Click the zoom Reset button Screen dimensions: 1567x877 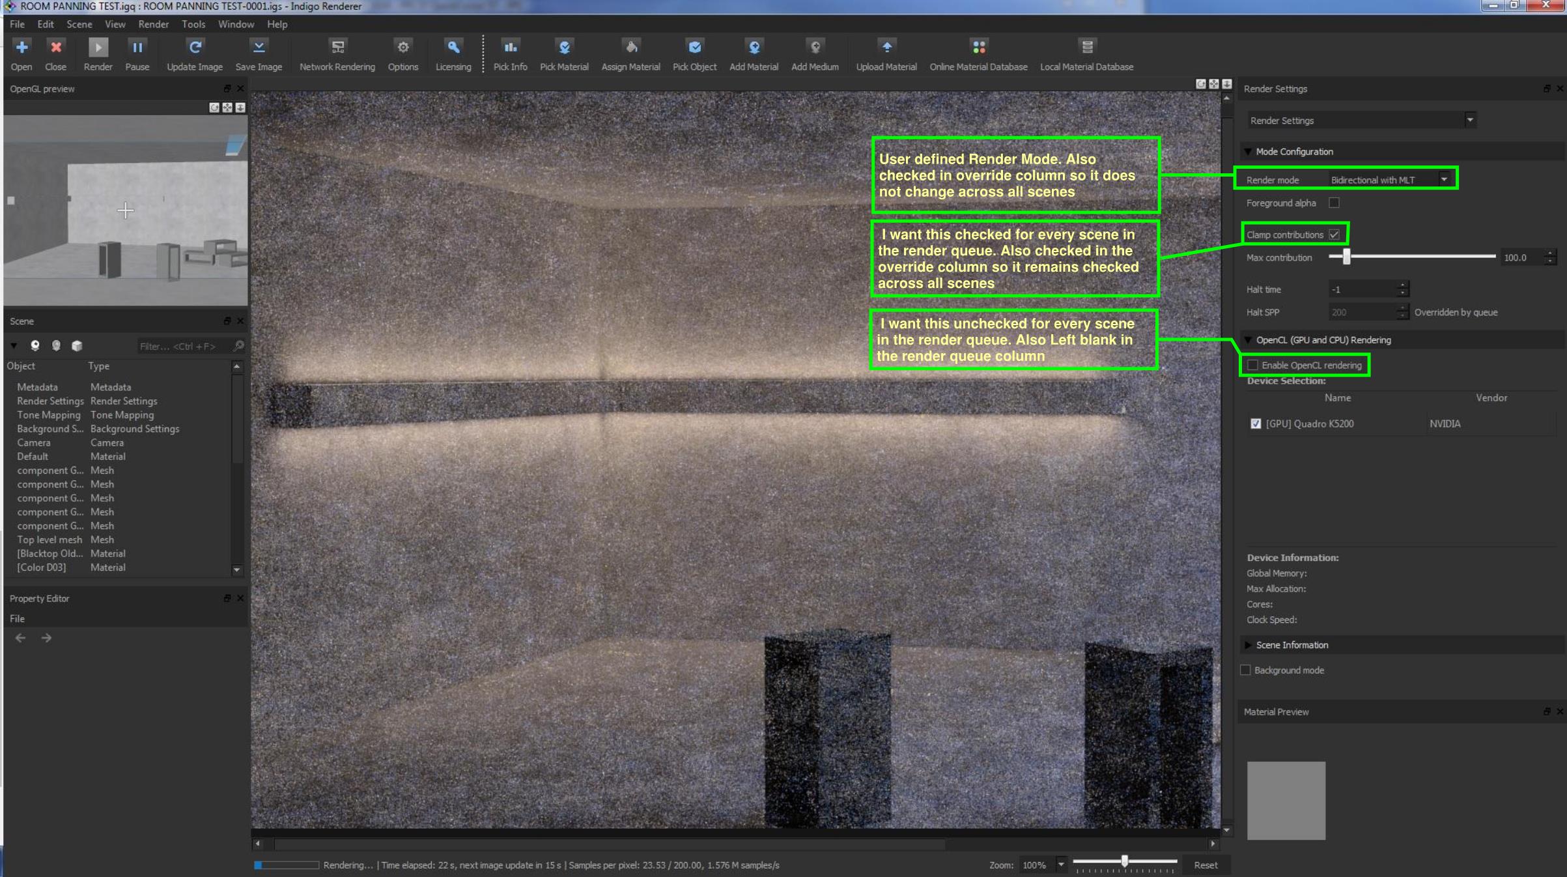(x=1205, y=865)
